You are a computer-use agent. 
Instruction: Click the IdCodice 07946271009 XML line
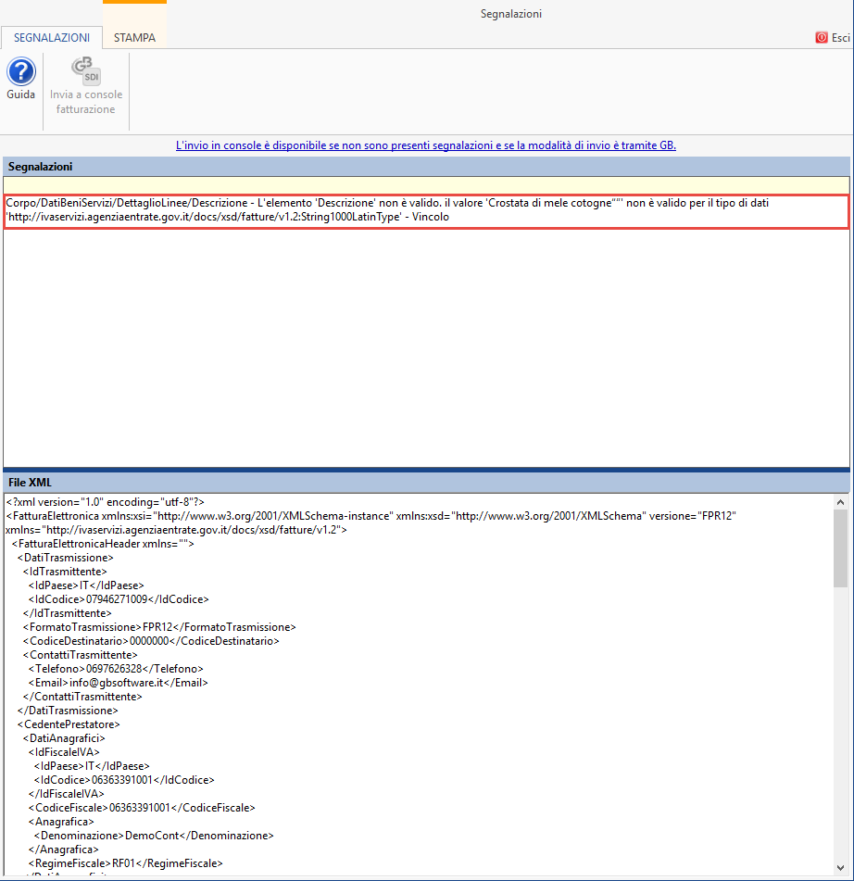119,599
